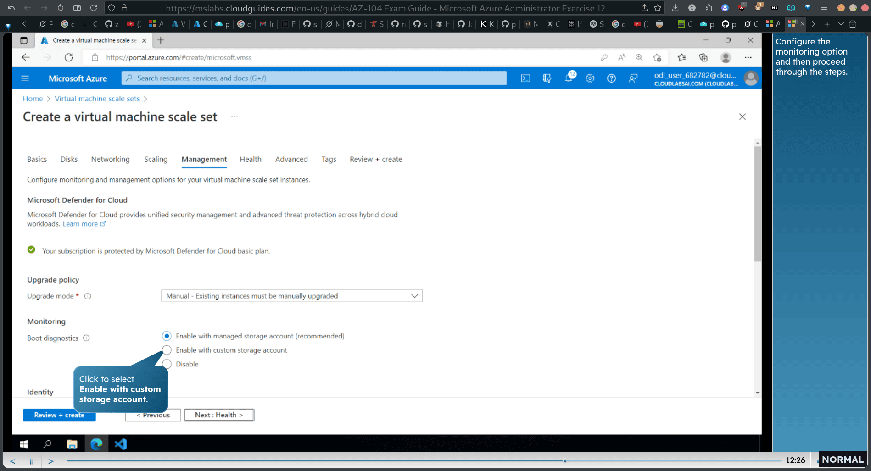Switch to Disks tab
This screenshot has height=471, width=871.
click(69, 159)
